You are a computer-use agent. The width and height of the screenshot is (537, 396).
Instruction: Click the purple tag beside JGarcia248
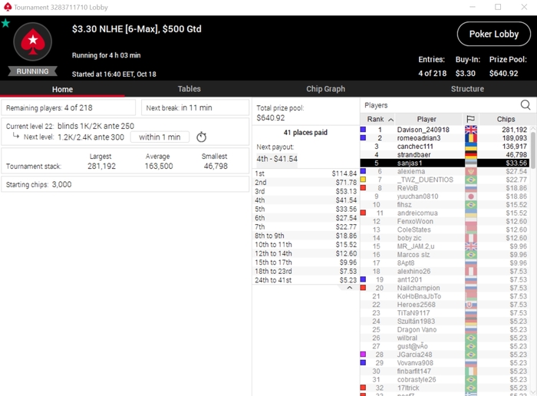(363, 355)
